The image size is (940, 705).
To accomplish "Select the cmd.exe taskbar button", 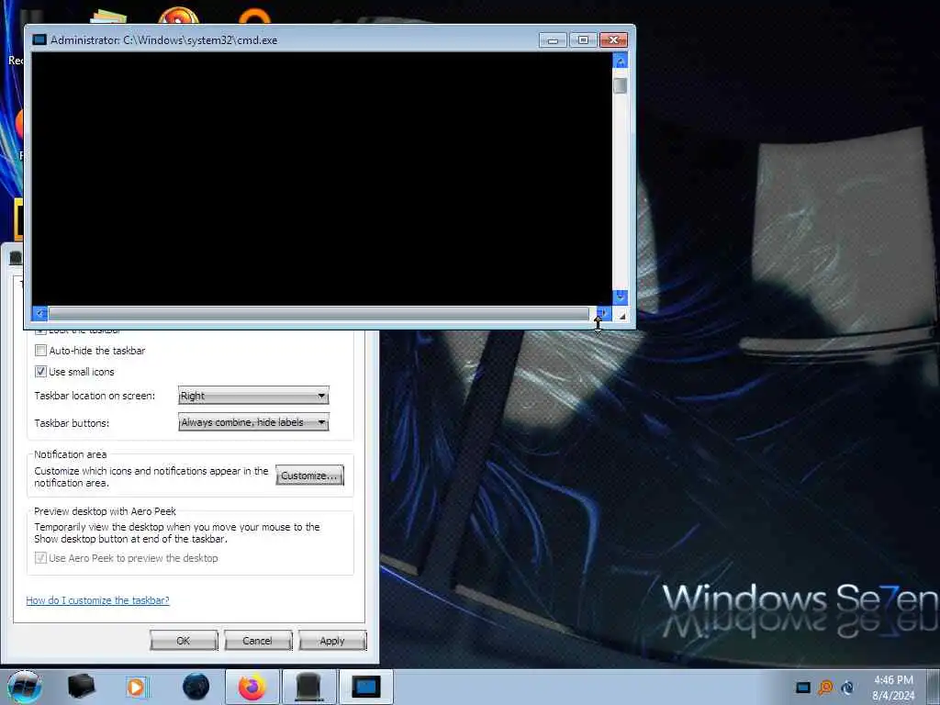I will tap(365, 687).
